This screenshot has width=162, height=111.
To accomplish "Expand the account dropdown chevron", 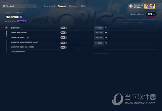I will (158, 6).
